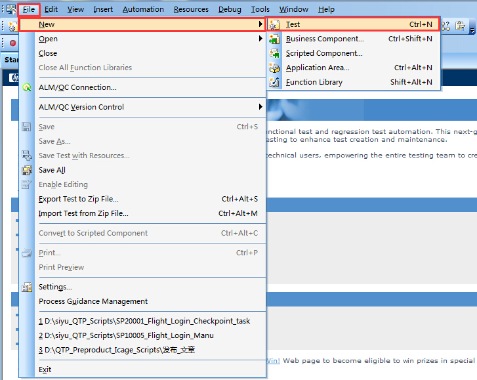Click the Settings icon in File menu
The width and height of the screenshot is (477, 380).
click(x=27, y=287)
